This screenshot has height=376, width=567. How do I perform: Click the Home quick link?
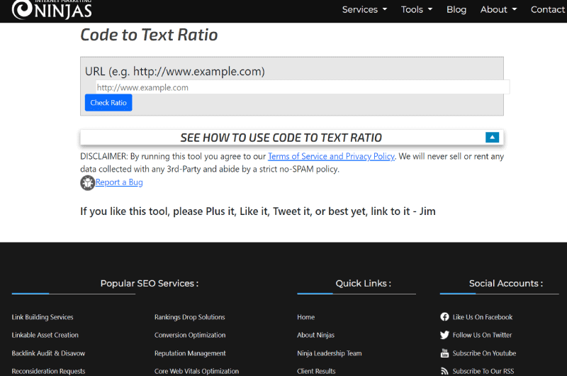click(x=306, y=317)
